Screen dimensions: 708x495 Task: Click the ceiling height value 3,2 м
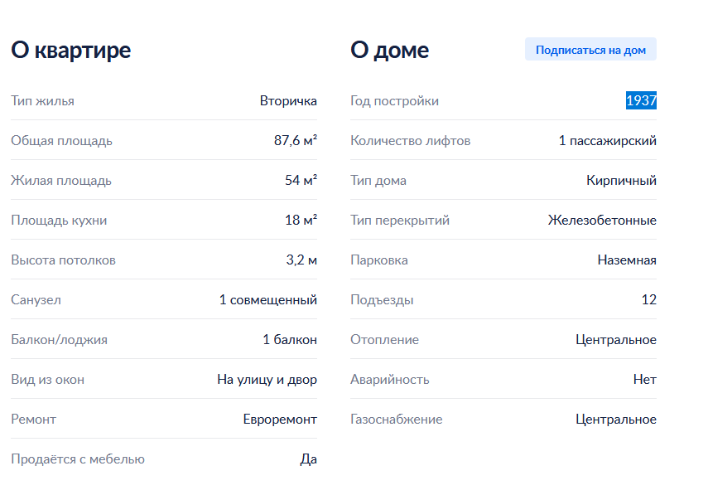pyautogui.click(x=301, y=260)
